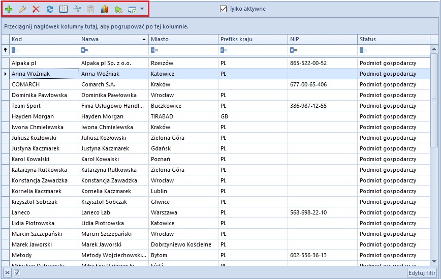This screenshot has height=279, width=441.
Task: Select the Laneco code cell
Action: click(x=44, y=212)
